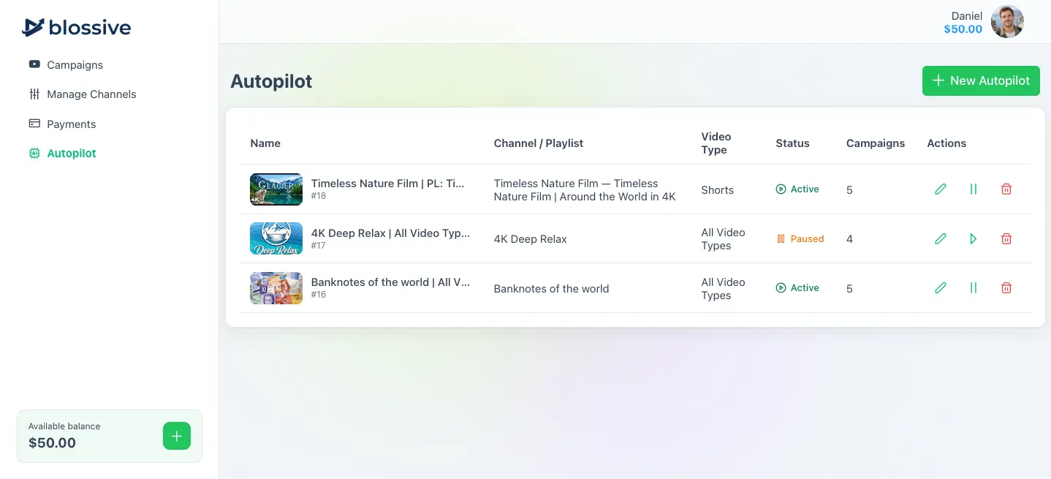Click the Autopilot page heading
The height and width of the screenshot is (479, 1051).
tap(271, 81)
